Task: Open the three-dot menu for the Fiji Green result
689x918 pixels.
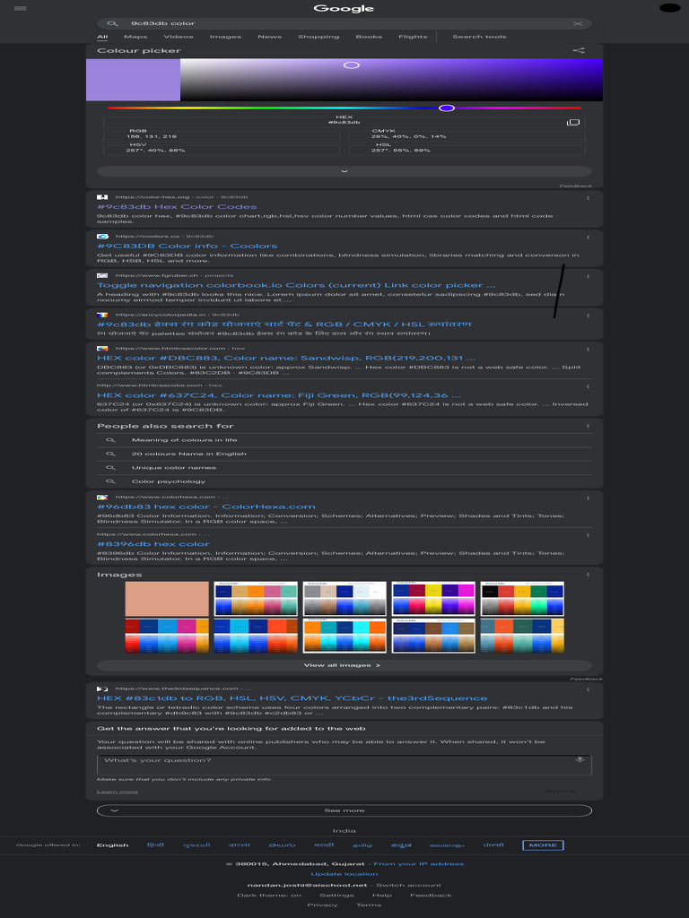Action: pyautogui.click(x=588, y=385)
